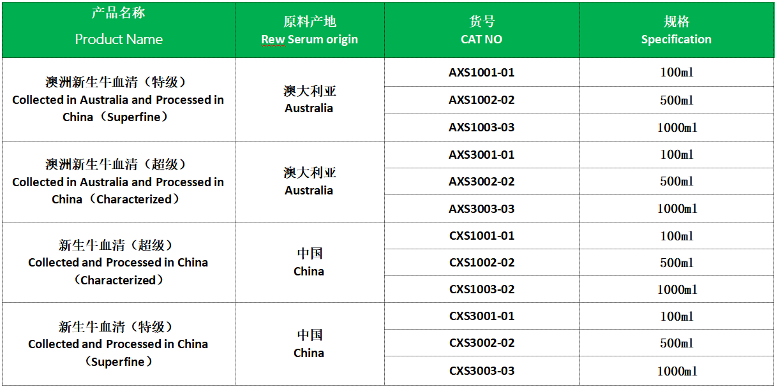This screenshot has width=776, height=387.
Task: Select the CXS1002-02 cell
Action: (x=482, y=263)
